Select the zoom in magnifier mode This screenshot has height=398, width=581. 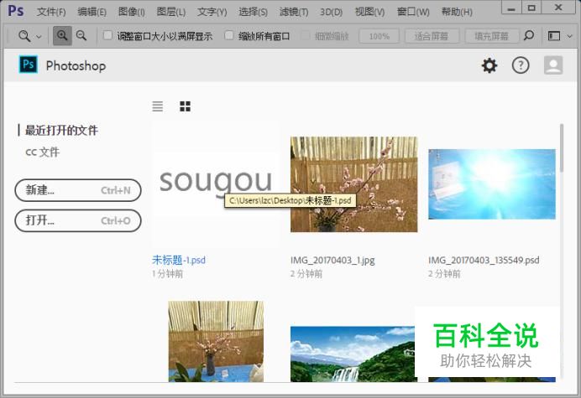[62, 36]
